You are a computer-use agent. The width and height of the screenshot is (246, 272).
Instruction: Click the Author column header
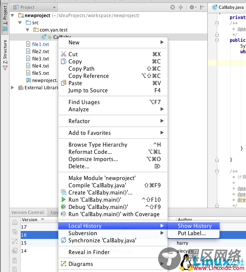(185, 219)
